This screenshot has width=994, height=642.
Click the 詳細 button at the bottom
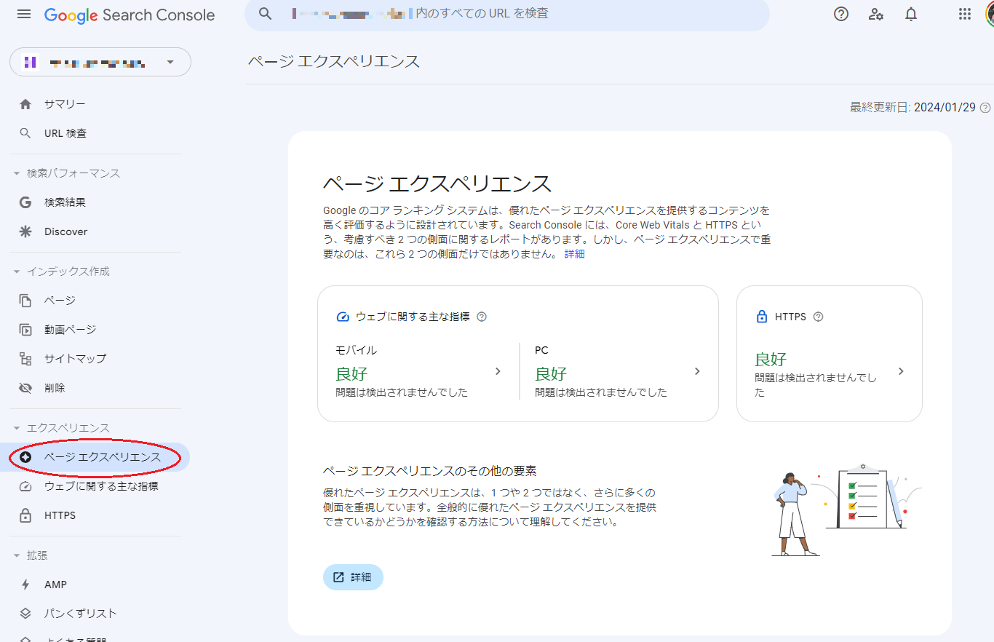[x=353, y=576]
